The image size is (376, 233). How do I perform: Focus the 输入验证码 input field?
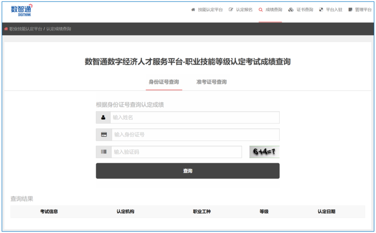(x=177, y=152)
